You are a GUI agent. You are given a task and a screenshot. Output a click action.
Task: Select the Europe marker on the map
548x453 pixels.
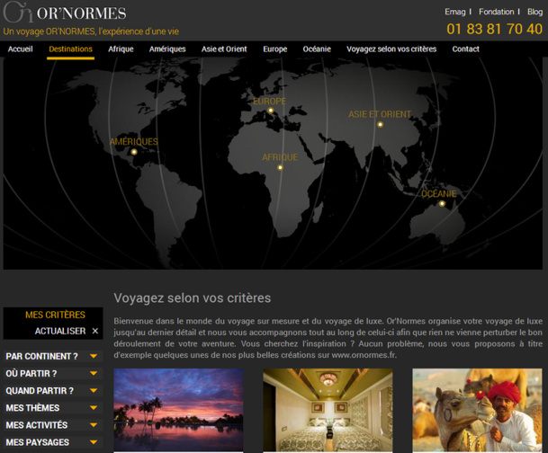(x=270, y=111)
